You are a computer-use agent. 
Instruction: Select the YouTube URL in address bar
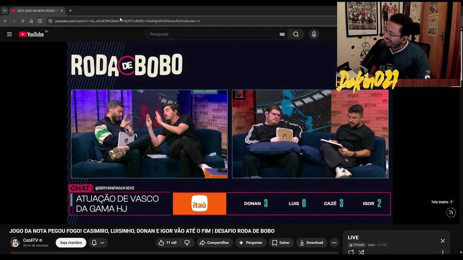tap(127, 21)
